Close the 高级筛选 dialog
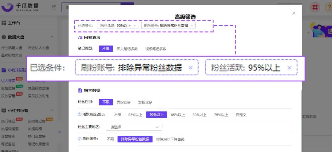The image size is (332, 152). (294, 13)
